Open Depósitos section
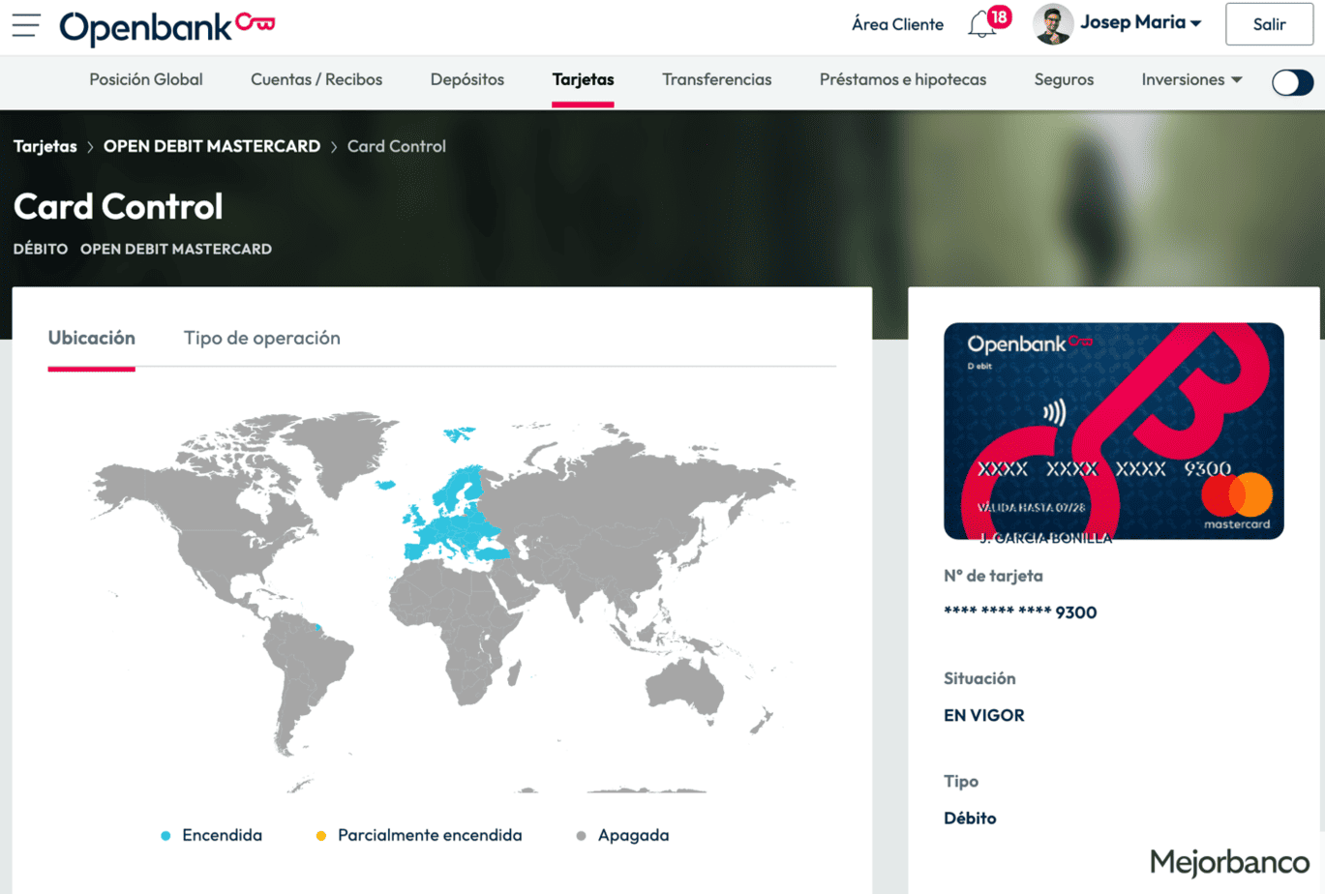This screenshot has width=1325, height=894. coord(467,79)
